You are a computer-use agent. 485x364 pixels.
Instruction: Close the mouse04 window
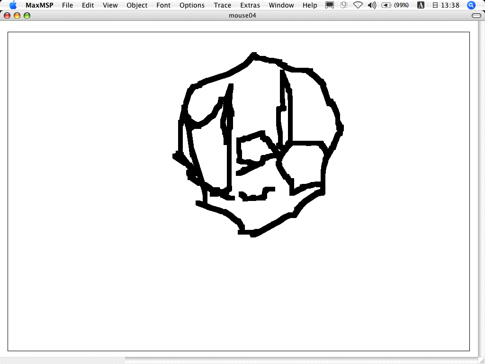7,16
